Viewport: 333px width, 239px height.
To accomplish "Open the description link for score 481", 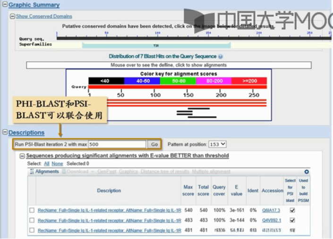I will (x=110, y=231).
